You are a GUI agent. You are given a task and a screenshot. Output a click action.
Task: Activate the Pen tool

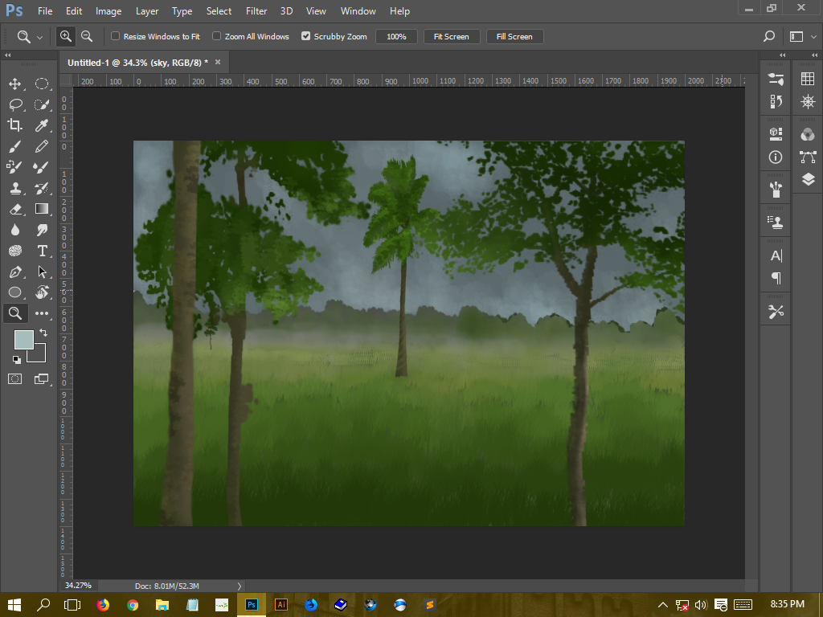pos(14,272)
